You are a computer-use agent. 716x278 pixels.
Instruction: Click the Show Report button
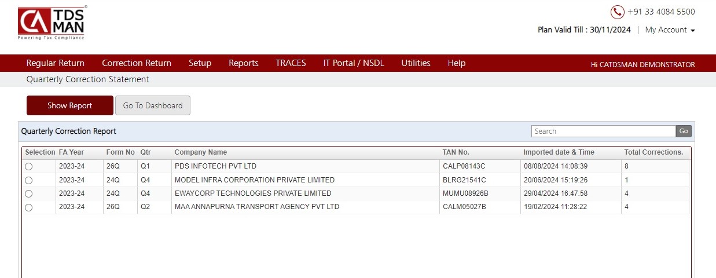(70, 105)
